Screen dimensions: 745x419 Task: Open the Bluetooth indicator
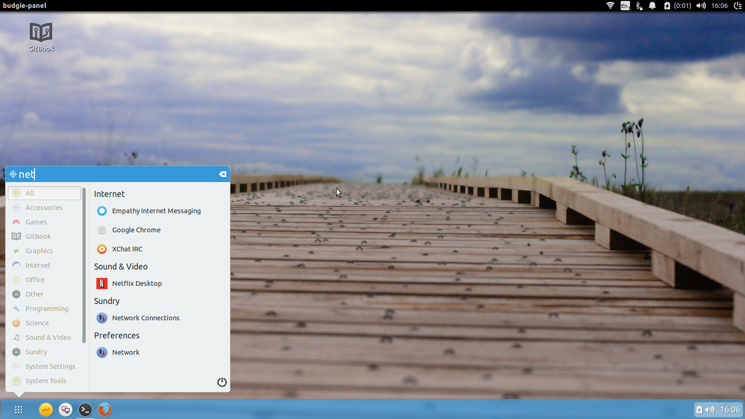639,6
